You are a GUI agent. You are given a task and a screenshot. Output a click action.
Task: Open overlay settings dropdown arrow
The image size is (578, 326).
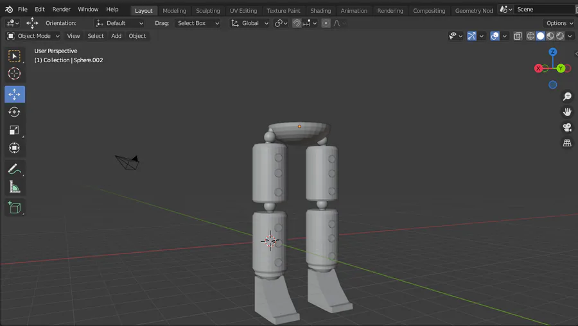point(504,36)
